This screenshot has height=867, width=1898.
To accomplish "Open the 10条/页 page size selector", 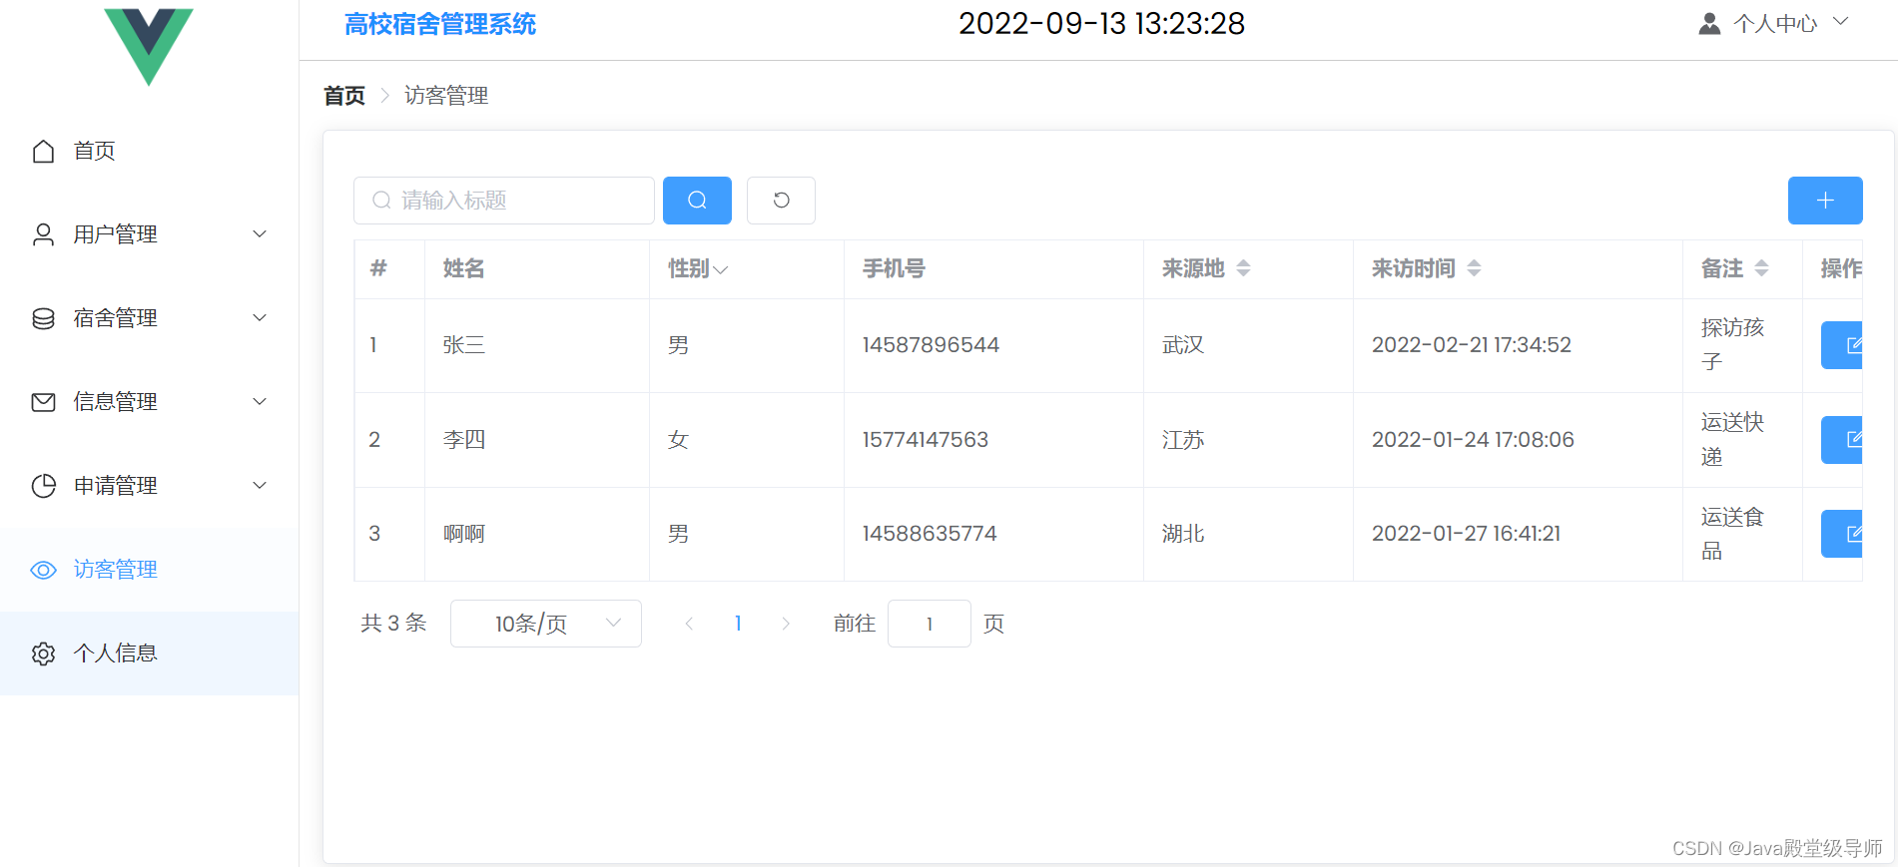I will (x=546, y=624).
